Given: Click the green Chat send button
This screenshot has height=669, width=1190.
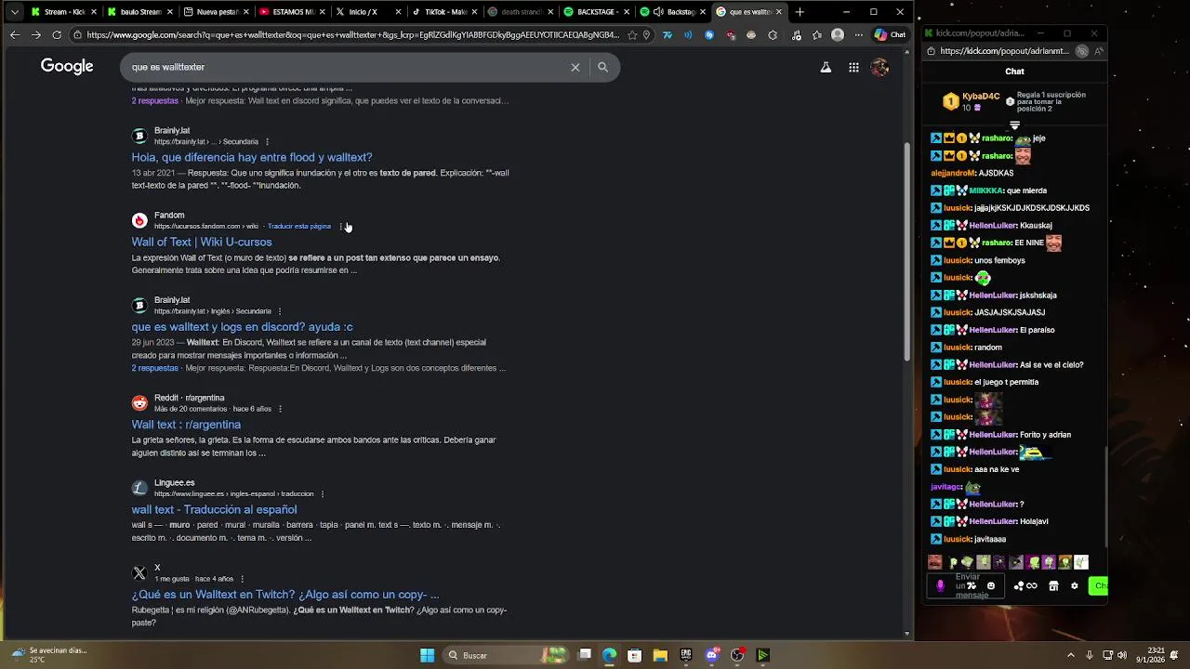Looking at the screenshot, I should pyautogui.click(x=1100, y=585).
